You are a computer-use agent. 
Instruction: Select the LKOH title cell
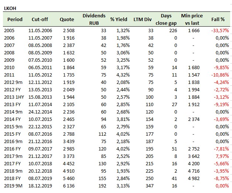(x=10, y=9)
